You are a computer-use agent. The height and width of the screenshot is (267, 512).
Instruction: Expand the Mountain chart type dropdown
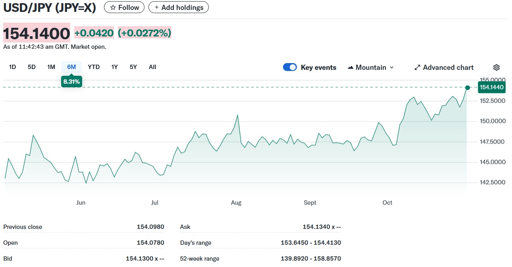tap(371, 67)
